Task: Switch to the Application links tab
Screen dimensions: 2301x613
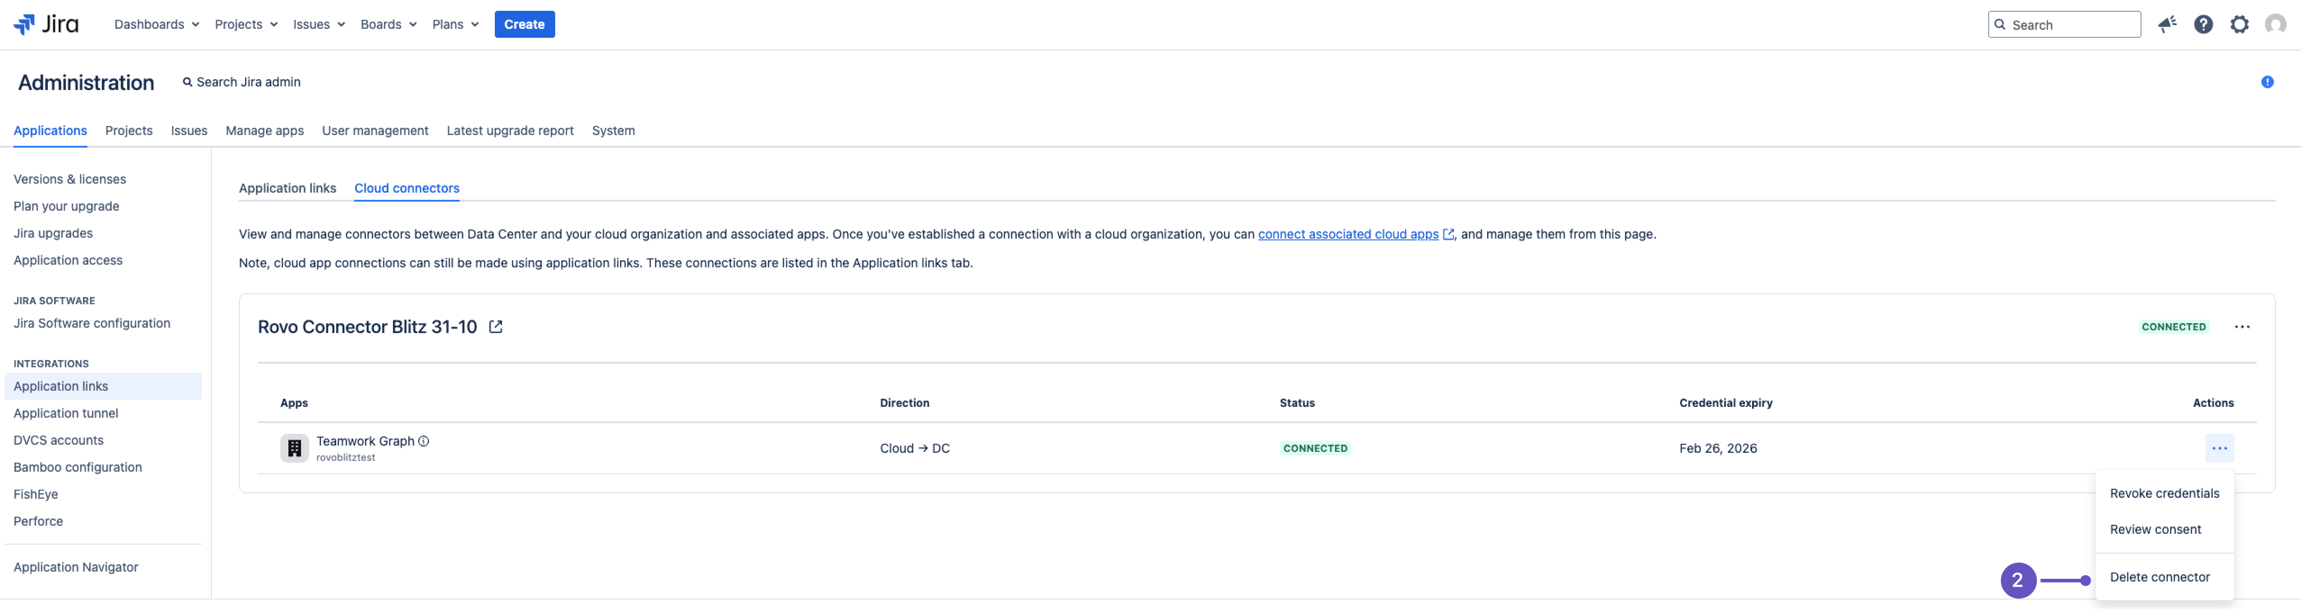Action: click(x=288, y=188)
